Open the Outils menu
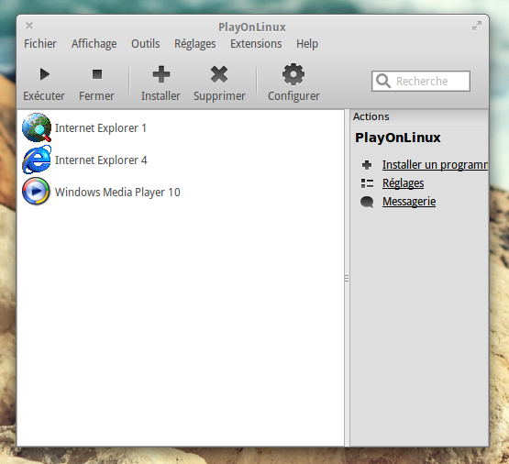The image size is (509, 464). pos(146,43)
